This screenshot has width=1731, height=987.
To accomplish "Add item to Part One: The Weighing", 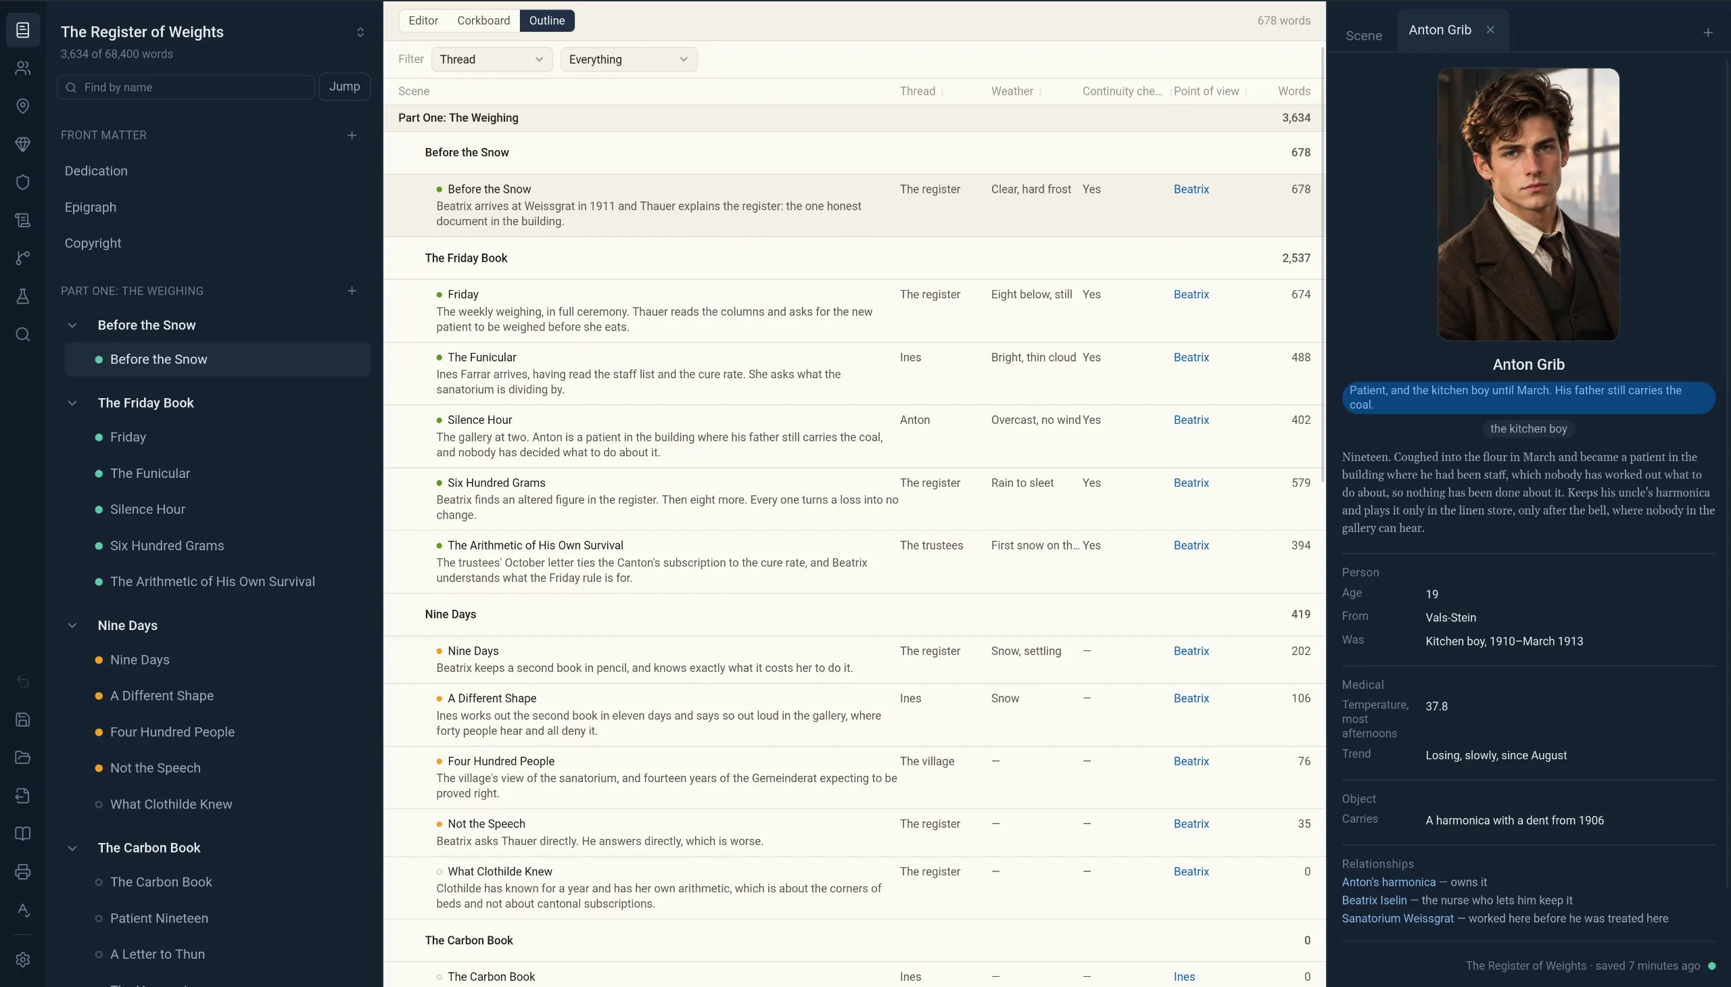I will point(352,291).
